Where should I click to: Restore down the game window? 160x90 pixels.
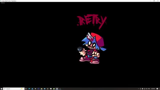[x=154, y=1]
